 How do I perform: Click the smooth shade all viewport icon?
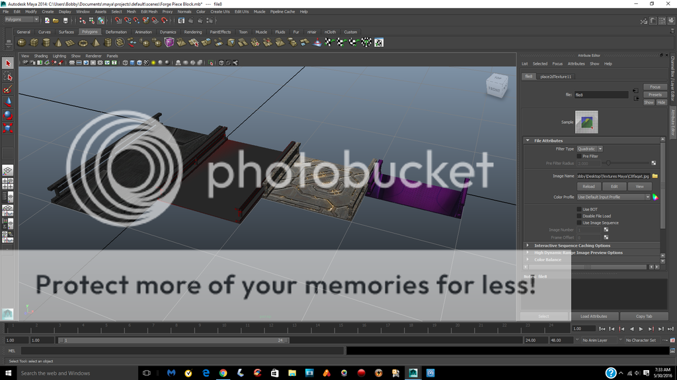(132, 63)
